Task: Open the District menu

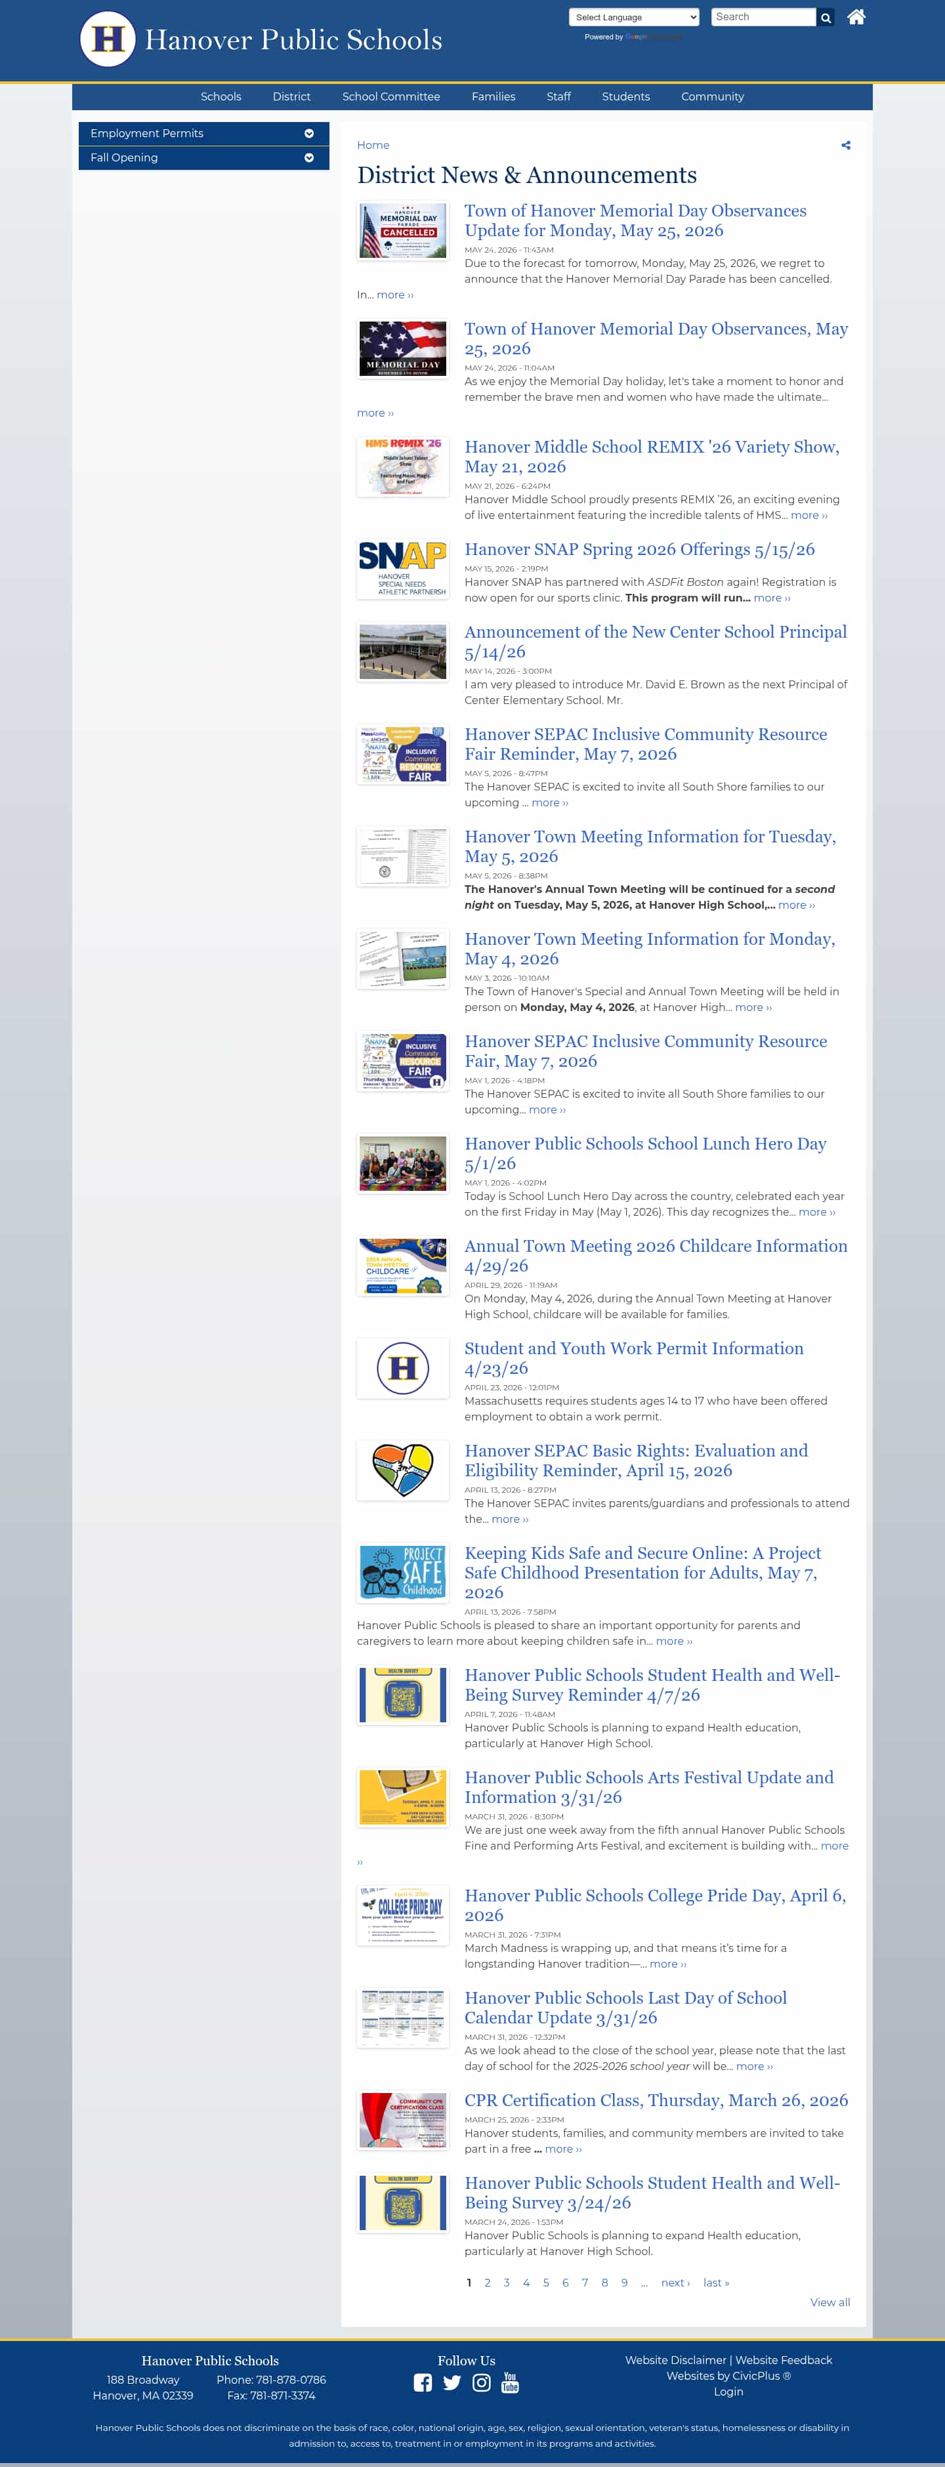Action: tap(291, 96)
